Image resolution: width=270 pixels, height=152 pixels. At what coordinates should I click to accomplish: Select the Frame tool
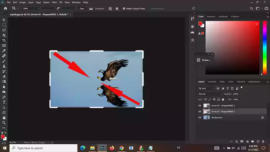point(4,46)
